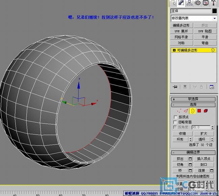The image size is (219, 196).
Task: Toggle the 按角度 checkbox
Action: pos(175,127)
